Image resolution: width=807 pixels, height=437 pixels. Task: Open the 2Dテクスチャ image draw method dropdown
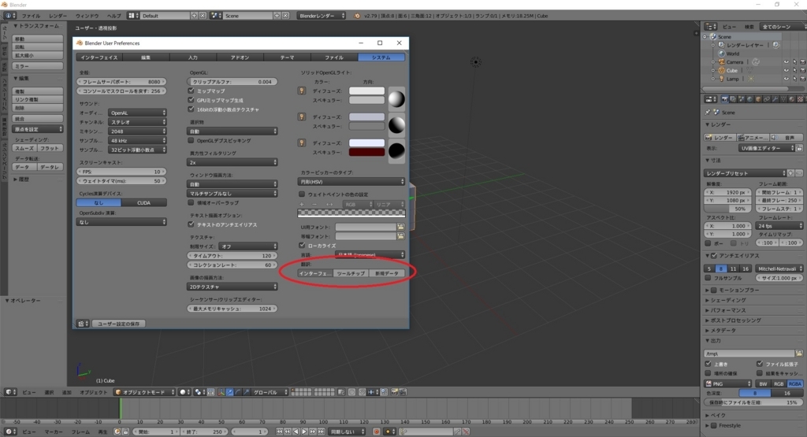pos(232,287)
